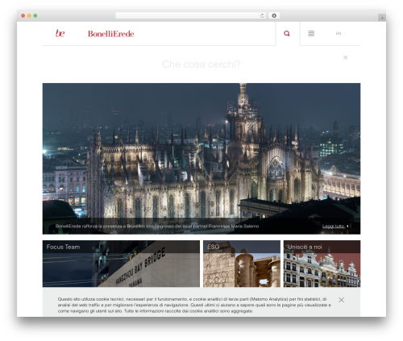
Task: Open the hamburger menu icon
Action: [x=311, y=34]
